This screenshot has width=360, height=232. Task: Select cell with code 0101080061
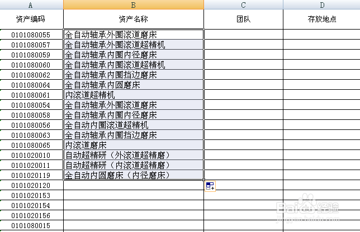[x=31, y=95]
